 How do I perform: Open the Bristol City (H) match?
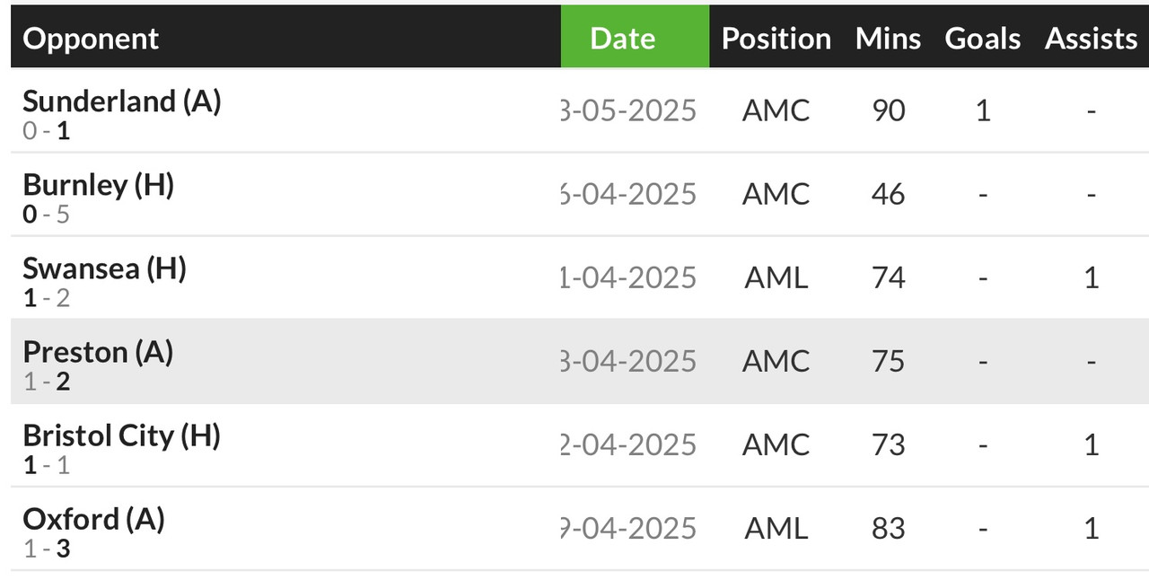(x=122, y=435)
